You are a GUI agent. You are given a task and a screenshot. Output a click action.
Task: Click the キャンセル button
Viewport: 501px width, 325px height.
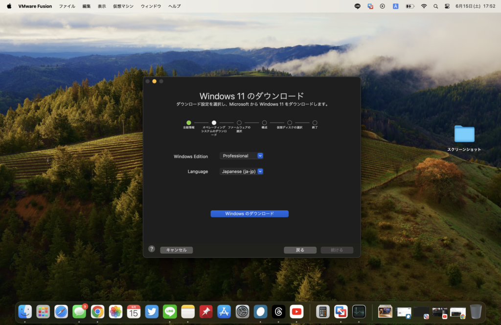click(176, 250)
